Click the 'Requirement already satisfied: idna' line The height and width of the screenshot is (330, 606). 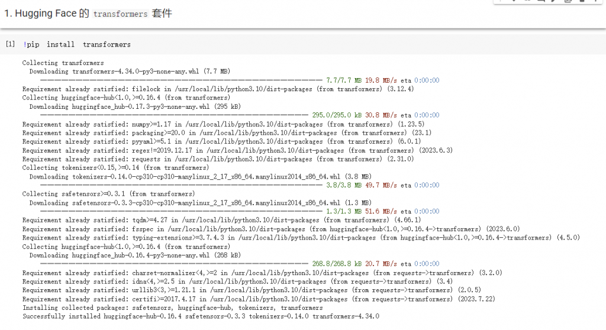click(237, 282)
